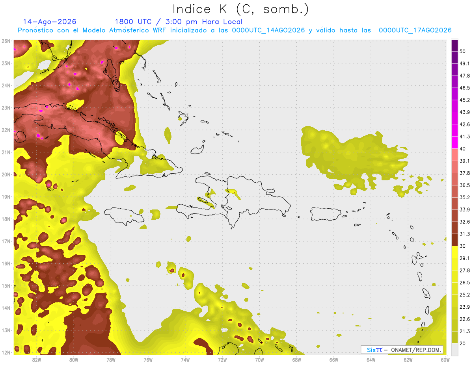
Task: Click the 60W longitude label
Action: point(445,359)
